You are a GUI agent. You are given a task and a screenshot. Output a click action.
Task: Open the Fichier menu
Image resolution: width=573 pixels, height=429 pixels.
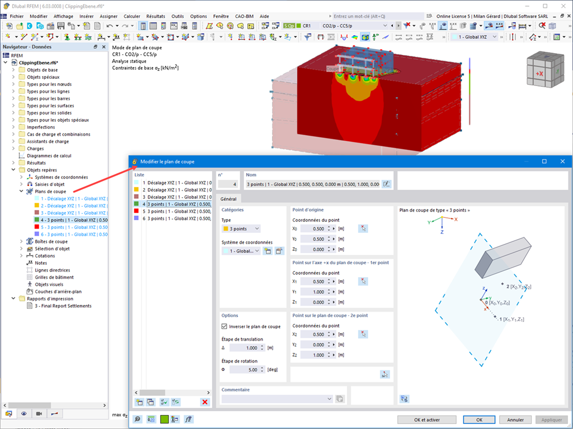coord(16,16)
